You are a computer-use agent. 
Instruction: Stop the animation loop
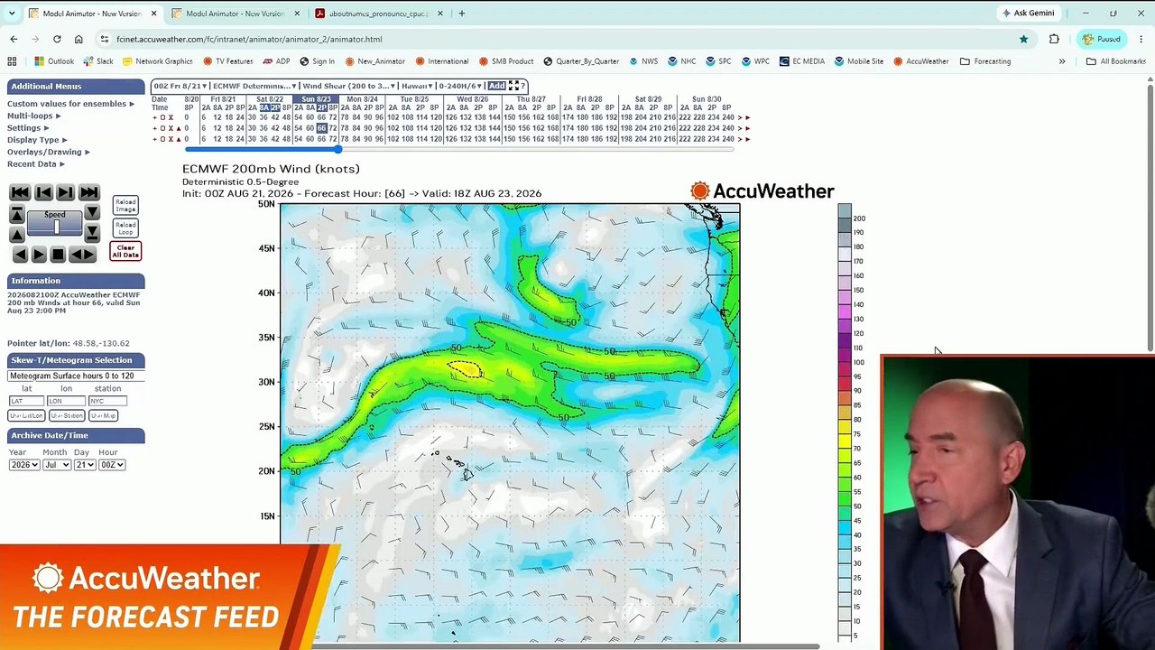click(x=58, y=255)
